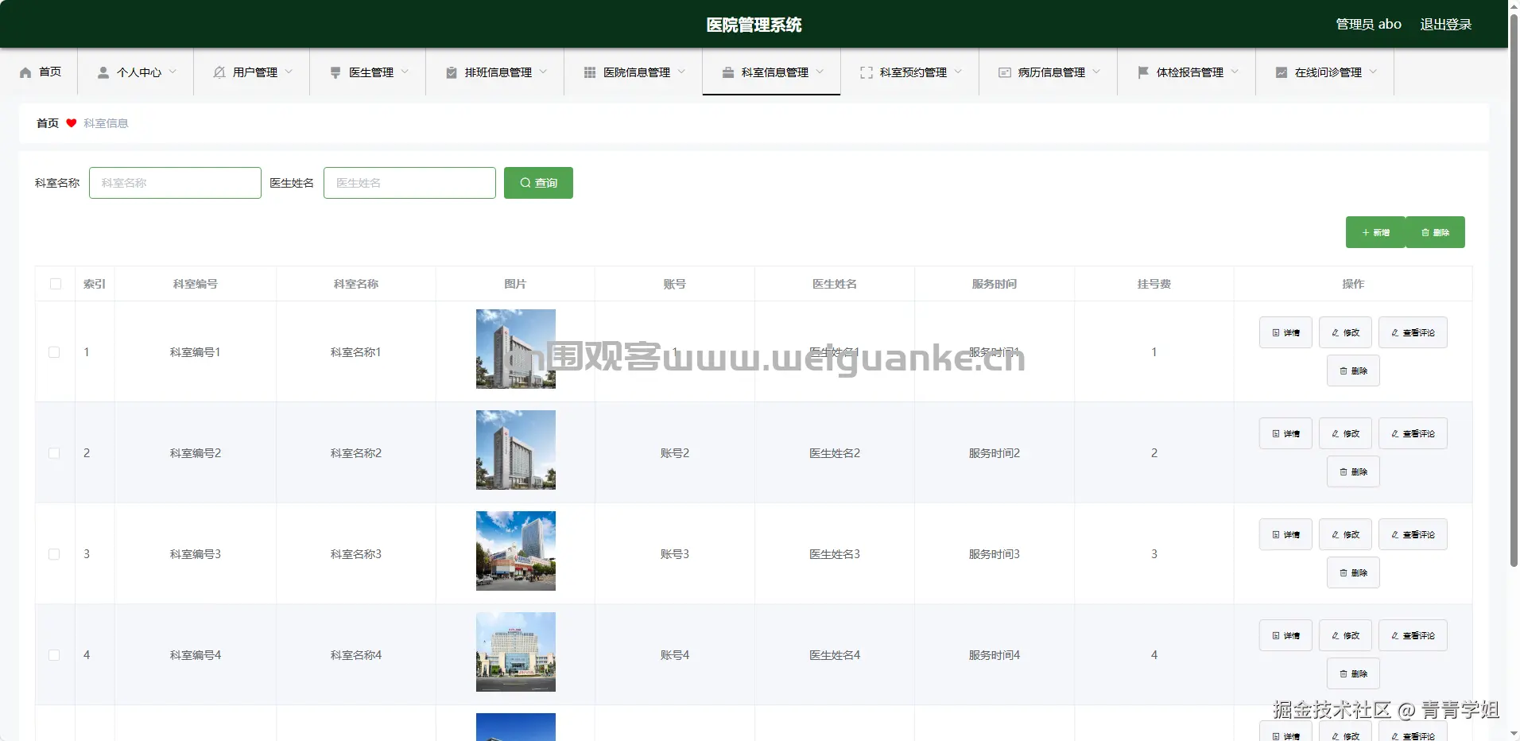Open the 体检报告管理 menu
Screen dimensions: 1520x741
point(1186,72)
